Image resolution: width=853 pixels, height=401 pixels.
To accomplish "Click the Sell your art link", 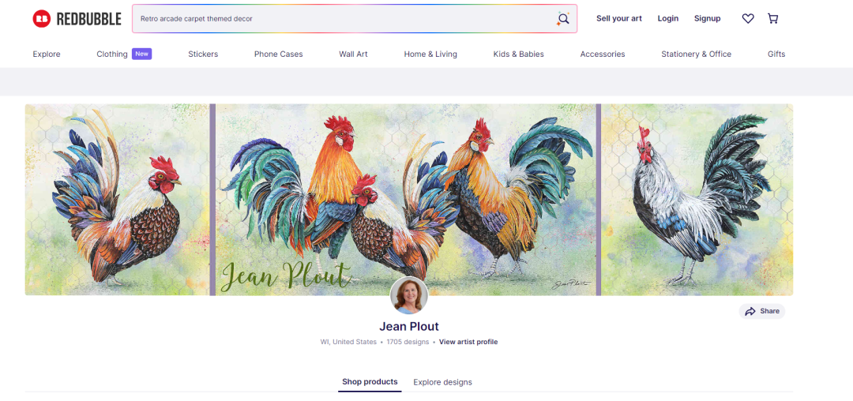I will point(619,18).
